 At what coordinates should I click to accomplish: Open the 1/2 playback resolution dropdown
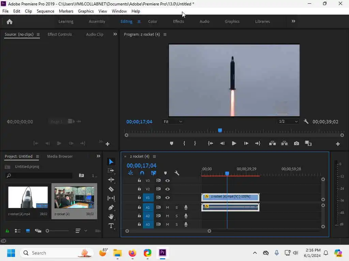[288, 122]
